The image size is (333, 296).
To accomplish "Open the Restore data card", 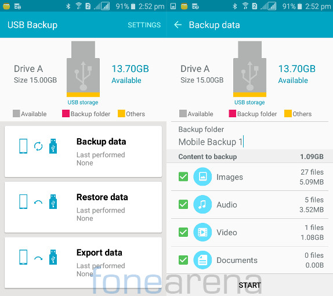I will pos(83,207).
